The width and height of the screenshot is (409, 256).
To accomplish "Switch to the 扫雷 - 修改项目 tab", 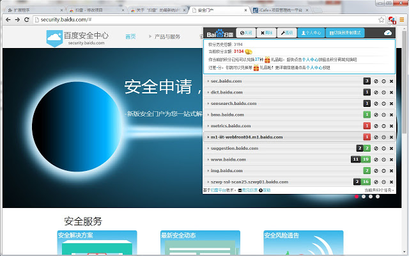I will pos(96,10).
